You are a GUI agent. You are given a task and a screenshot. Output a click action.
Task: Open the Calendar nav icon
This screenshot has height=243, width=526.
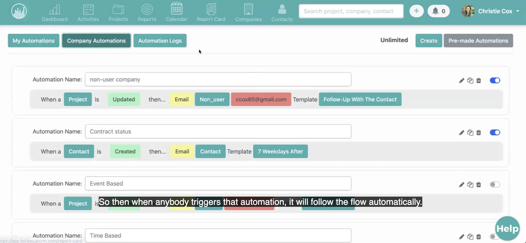[x=176, y=12]
